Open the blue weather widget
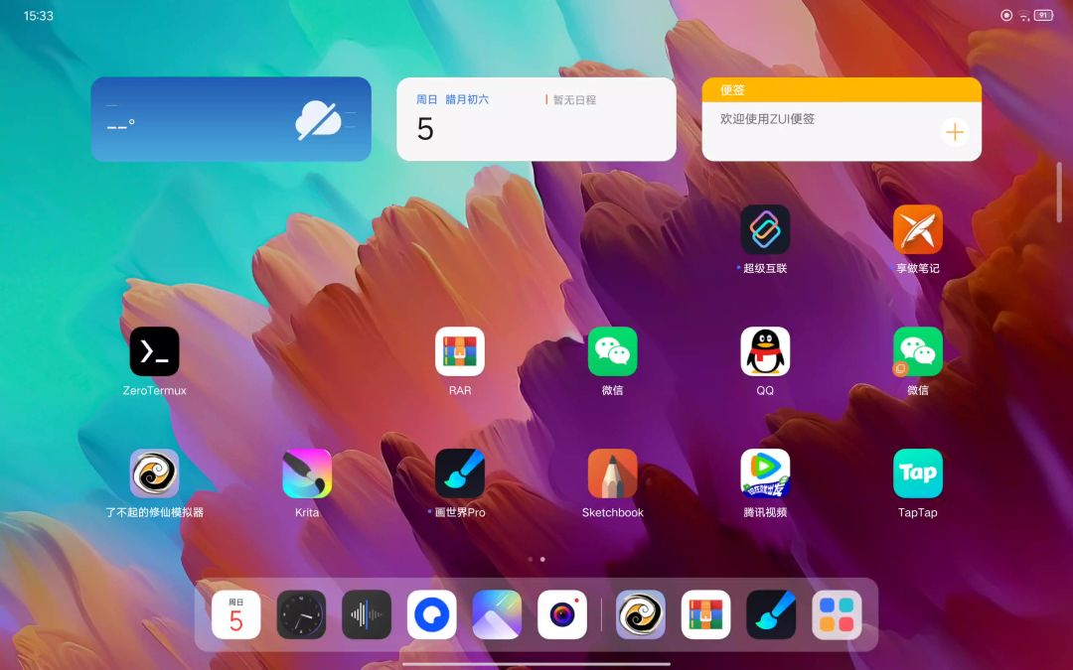 tap(230, 119)
